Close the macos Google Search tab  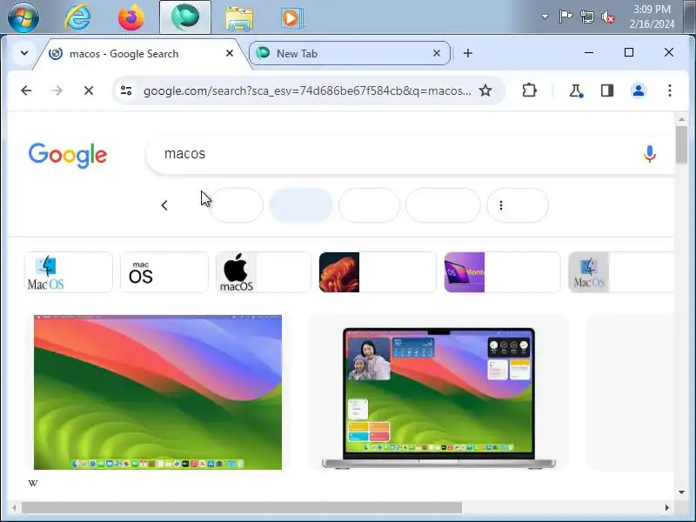click(x=230, y=53)
